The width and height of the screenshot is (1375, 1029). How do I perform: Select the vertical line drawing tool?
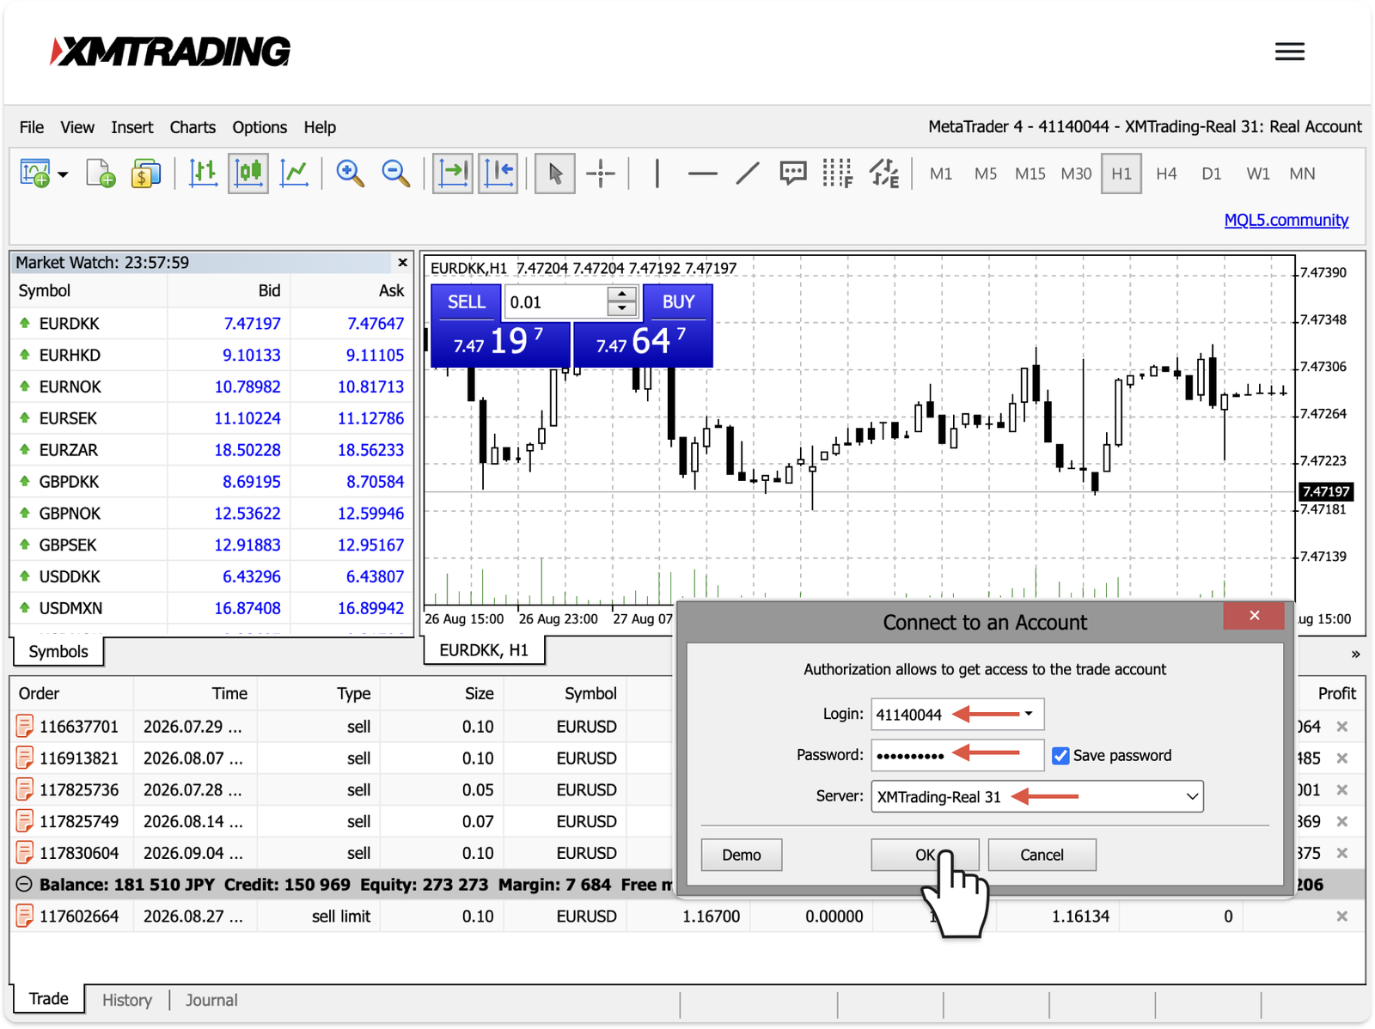click(x=657, y=174)
